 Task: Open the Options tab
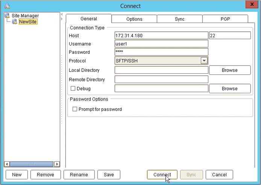point(134,19)
